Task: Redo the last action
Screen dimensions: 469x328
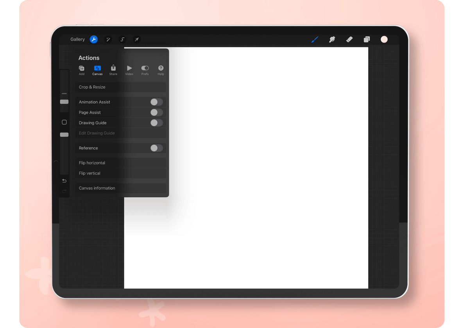Action: click(64, 191)
